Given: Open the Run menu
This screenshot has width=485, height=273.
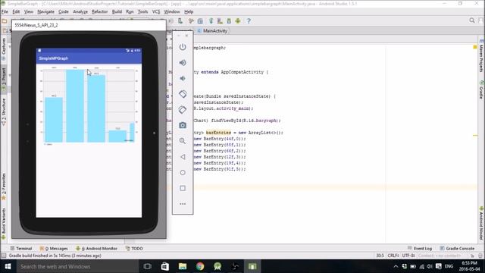Looking at the screenshot, I should coord(130,12).
